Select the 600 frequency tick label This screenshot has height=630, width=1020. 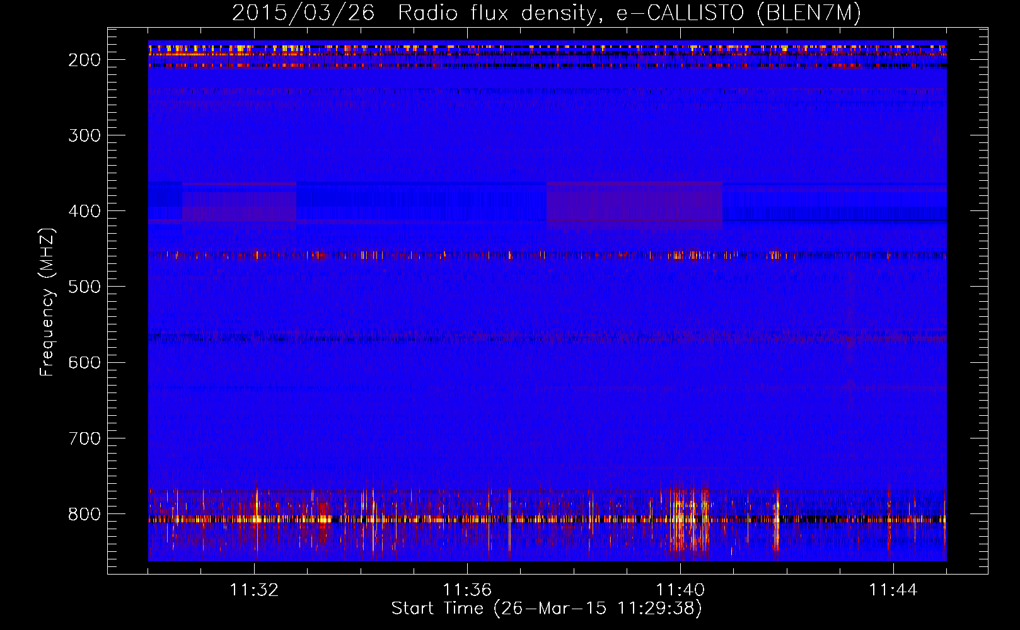[84, 362]
